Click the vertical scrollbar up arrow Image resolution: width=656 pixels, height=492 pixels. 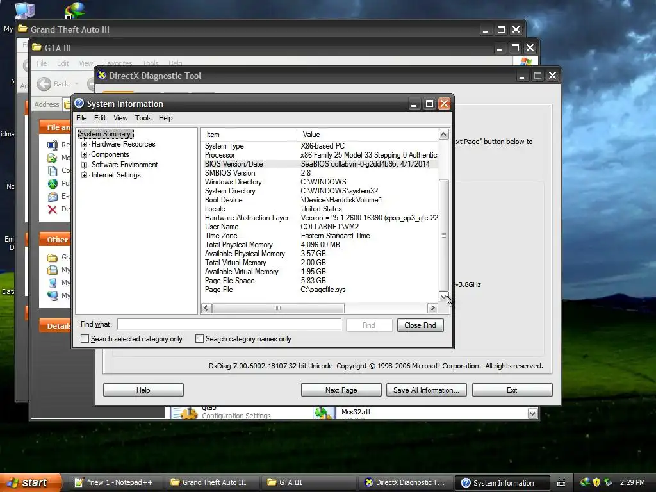(443, 135)
